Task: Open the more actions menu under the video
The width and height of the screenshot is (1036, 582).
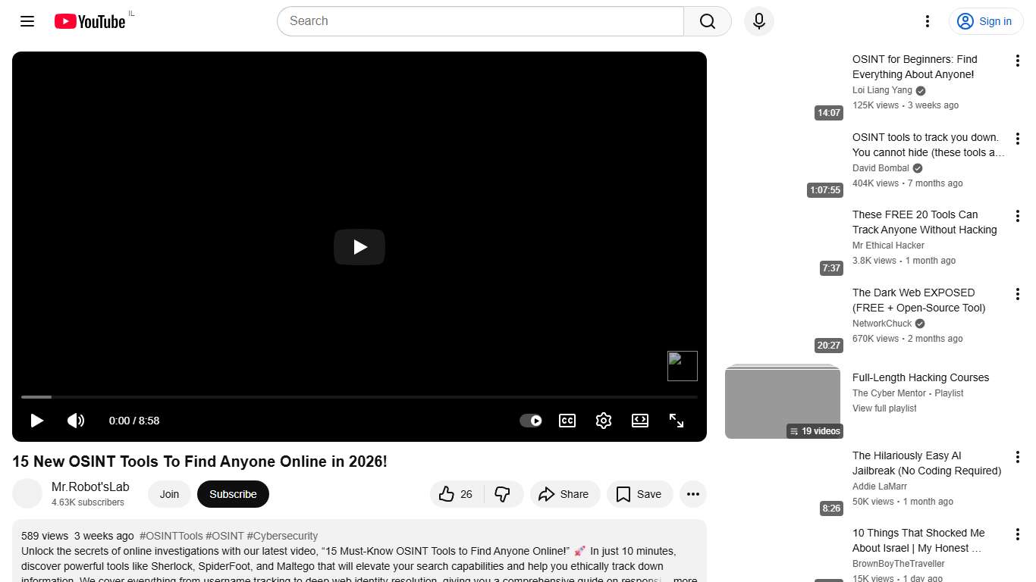Action: 692,493
